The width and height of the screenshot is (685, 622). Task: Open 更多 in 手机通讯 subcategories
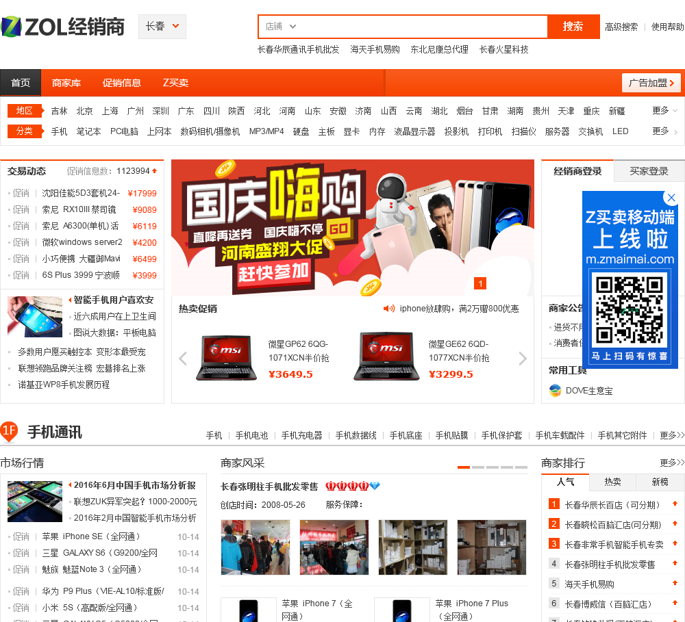672,435
